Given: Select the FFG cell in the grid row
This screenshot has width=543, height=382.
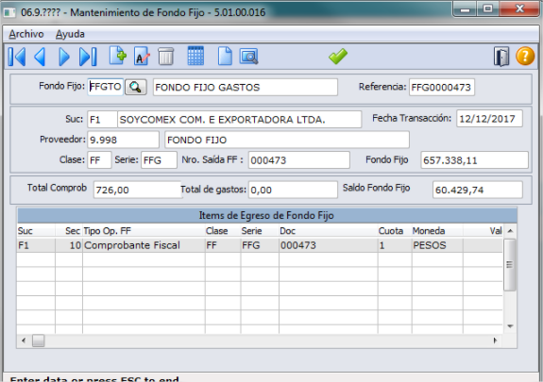Looking at the screenshot, I should click(260, 245).
